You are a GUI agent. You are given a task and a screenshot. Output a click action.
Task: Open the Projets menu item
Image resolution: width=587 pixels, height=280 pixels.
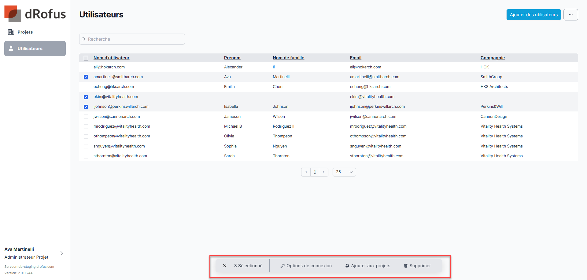click(25, 32)
